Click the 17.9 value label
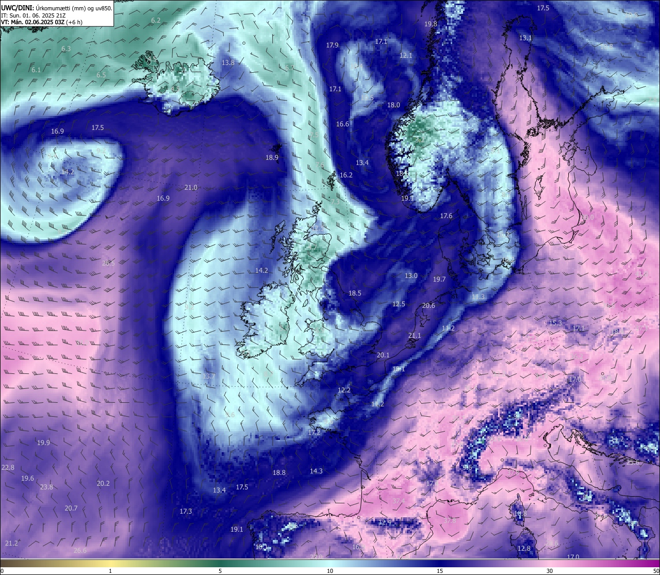 [x=332, y=45]
